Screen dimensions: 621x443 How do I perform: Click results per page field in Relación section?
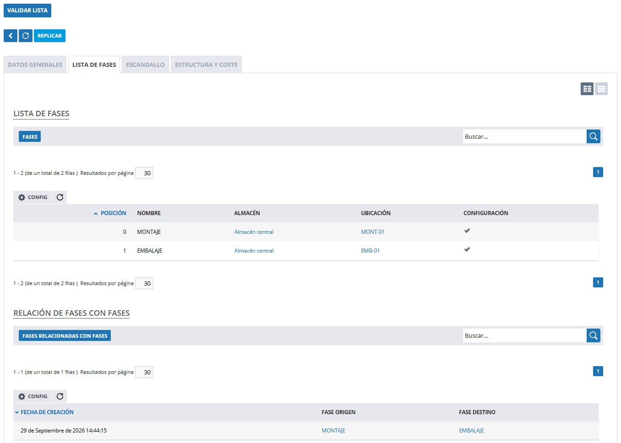(x=144, y=372)
